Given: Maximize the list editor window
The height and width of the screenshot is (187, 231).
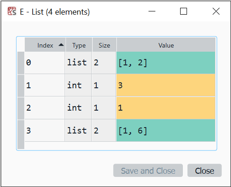Looking at the screenshot, I should click(183, 11).
